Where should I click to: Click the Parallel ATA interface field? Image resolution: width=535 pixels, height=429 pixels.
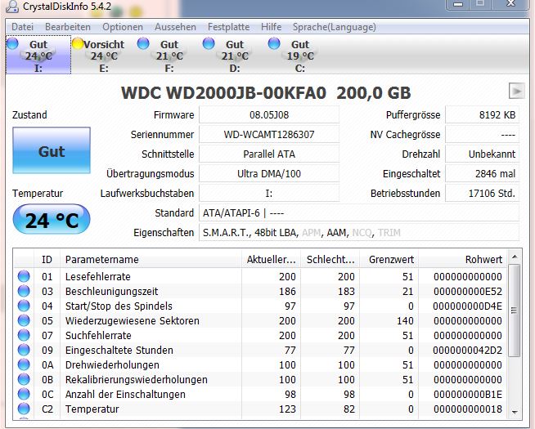click(269, 154)
